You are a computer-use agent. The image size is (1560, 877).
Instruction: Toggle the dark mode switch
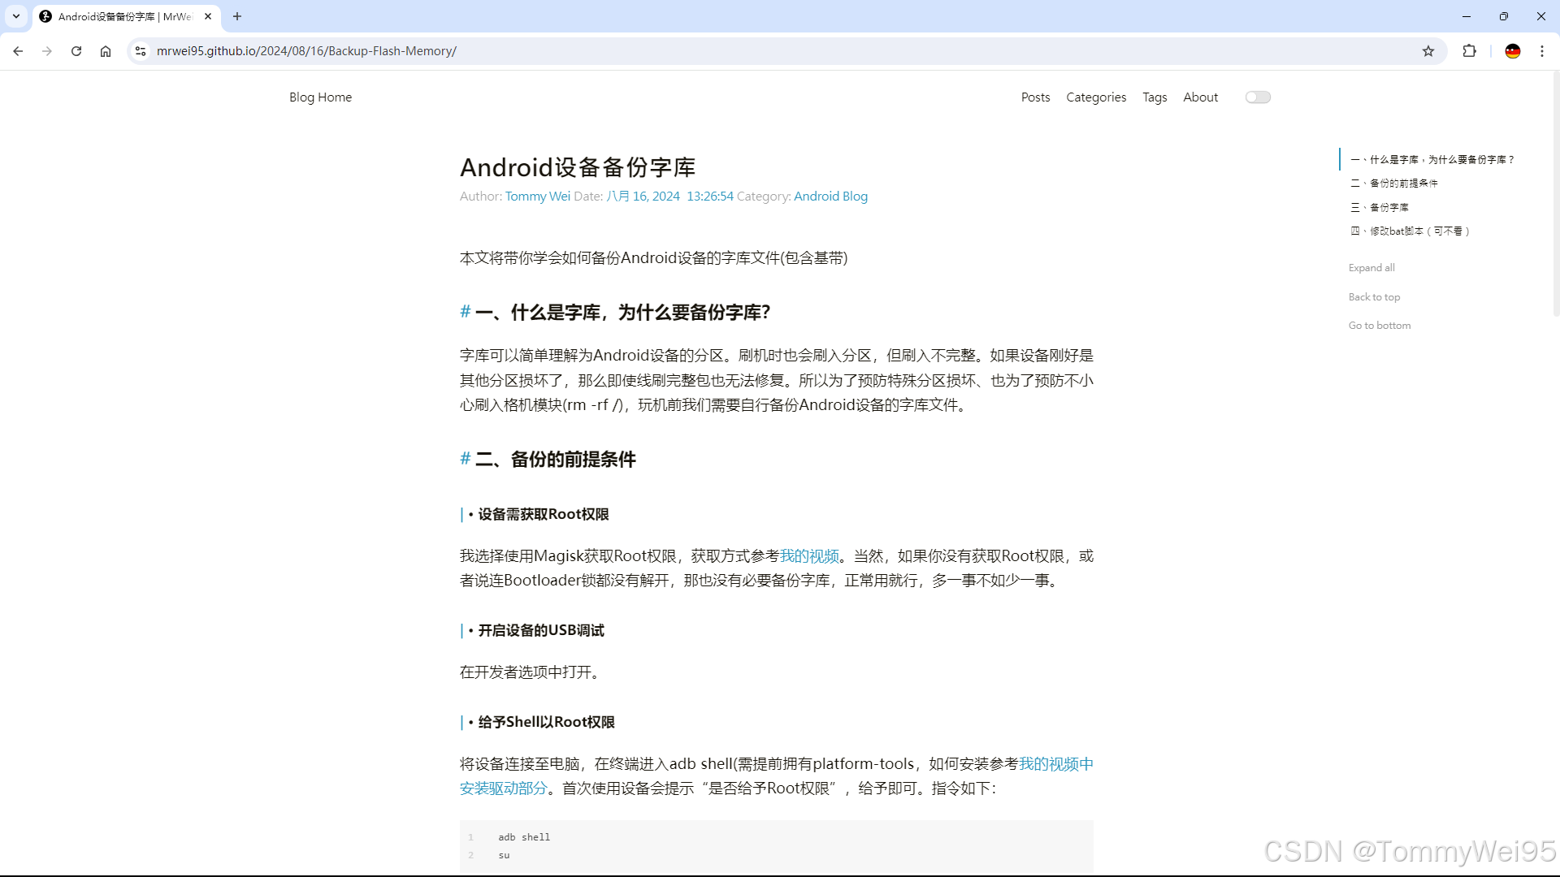(1258, 97)
